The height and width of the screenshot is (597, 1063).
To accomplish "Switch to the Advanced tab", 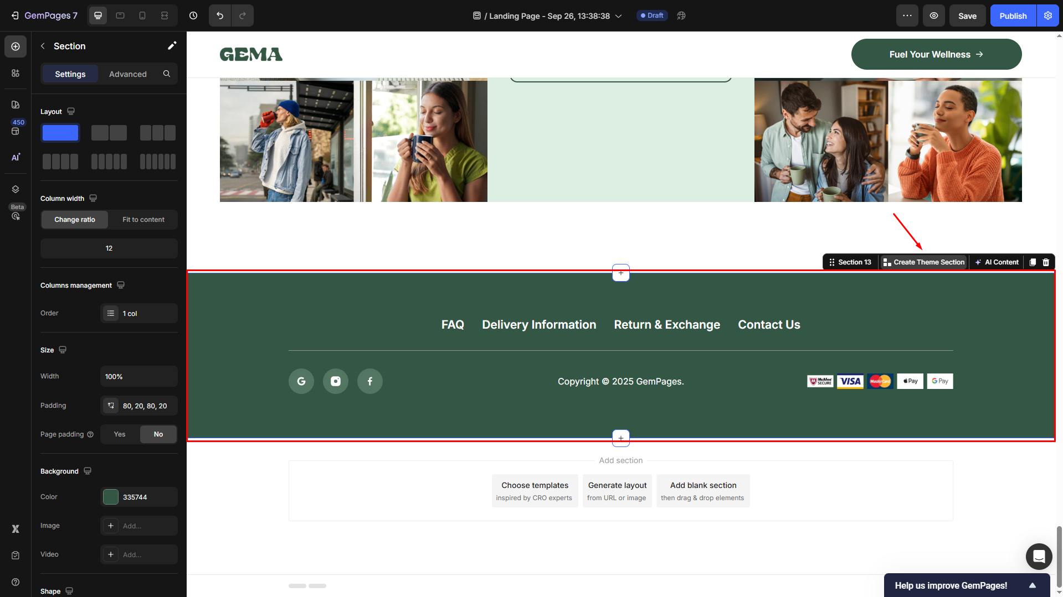I will (127, 74).
